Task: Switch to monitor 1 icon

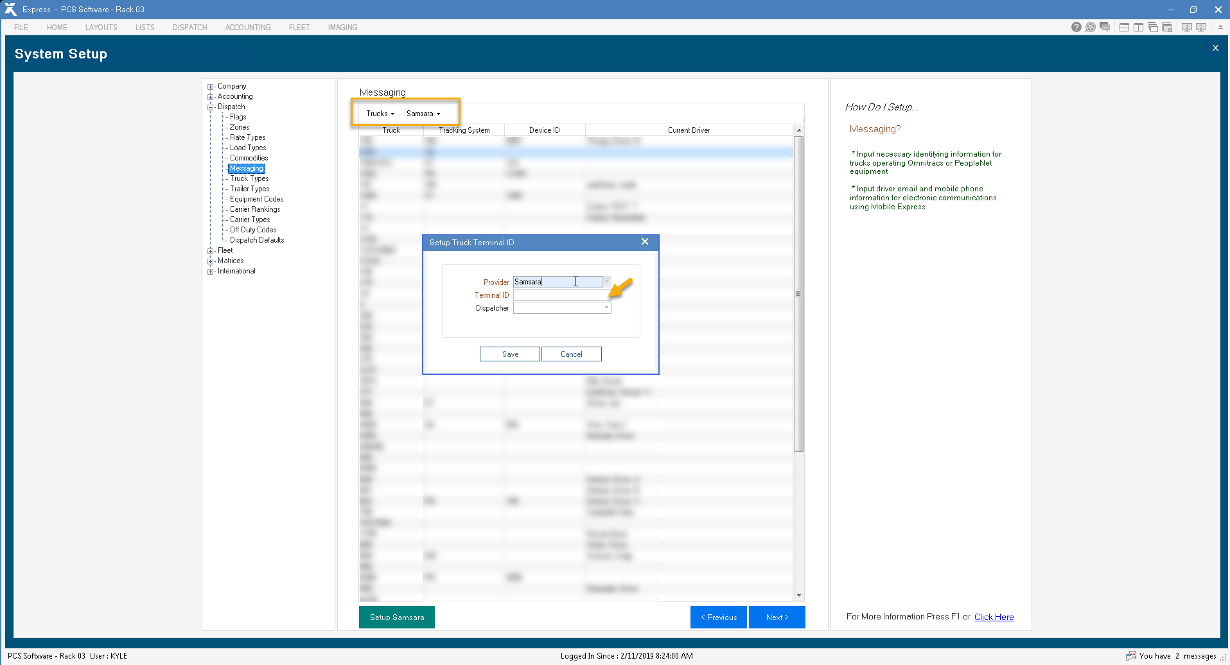Action: [x=1186, y=27]
